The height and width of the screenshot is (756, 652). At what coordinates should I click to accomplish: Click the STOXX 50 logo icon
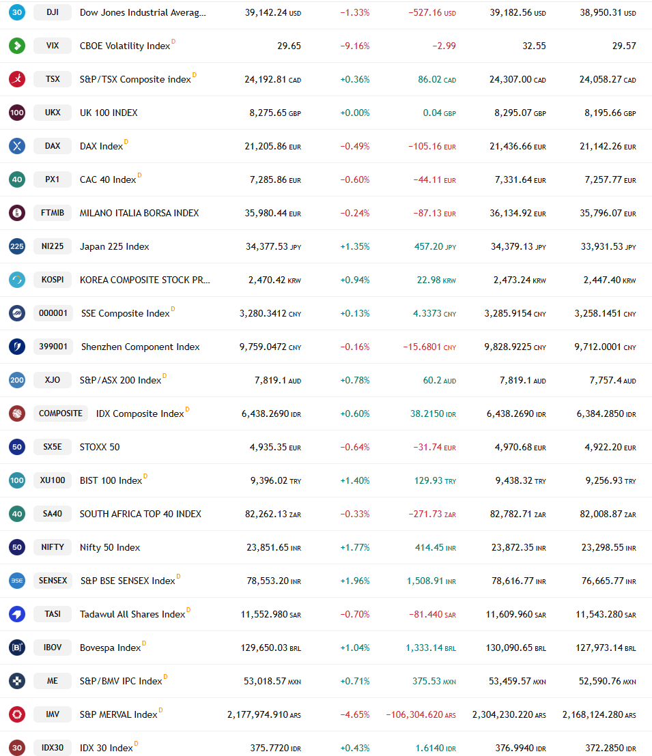pos(17,447)
